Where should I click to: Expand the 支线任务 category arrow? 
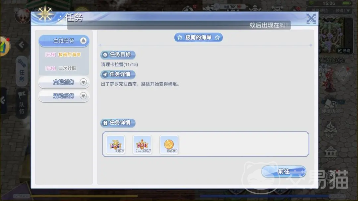click(83, 82)
